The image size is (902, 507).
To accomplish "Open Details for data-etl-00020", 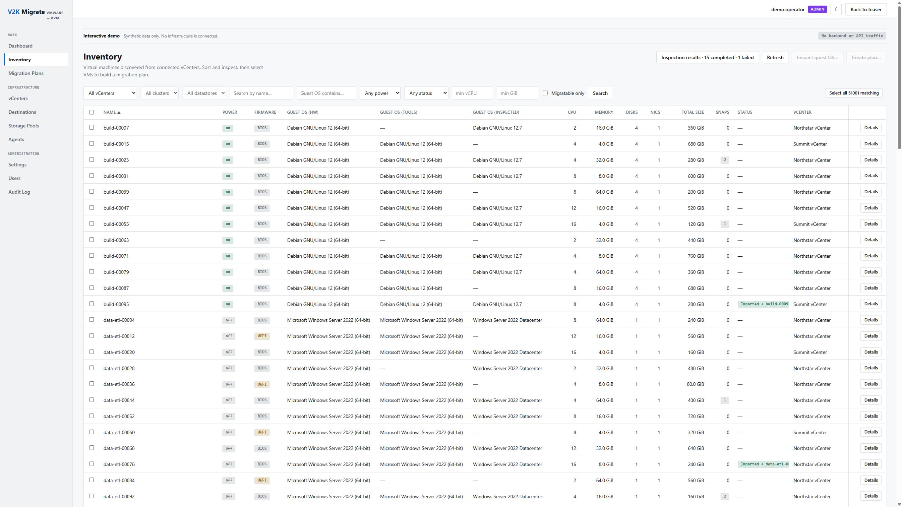I will [x=871, y=352].
